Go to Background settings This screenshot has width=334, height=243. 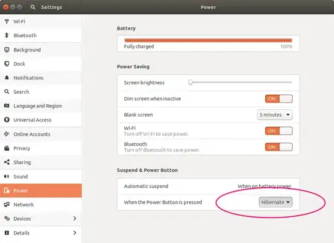pos(41,50)
